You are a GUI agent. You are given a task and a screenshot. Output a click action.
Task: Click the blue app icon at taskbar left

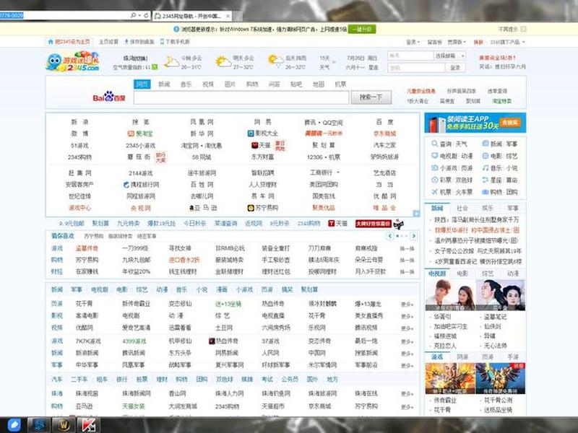pos(14,425)
